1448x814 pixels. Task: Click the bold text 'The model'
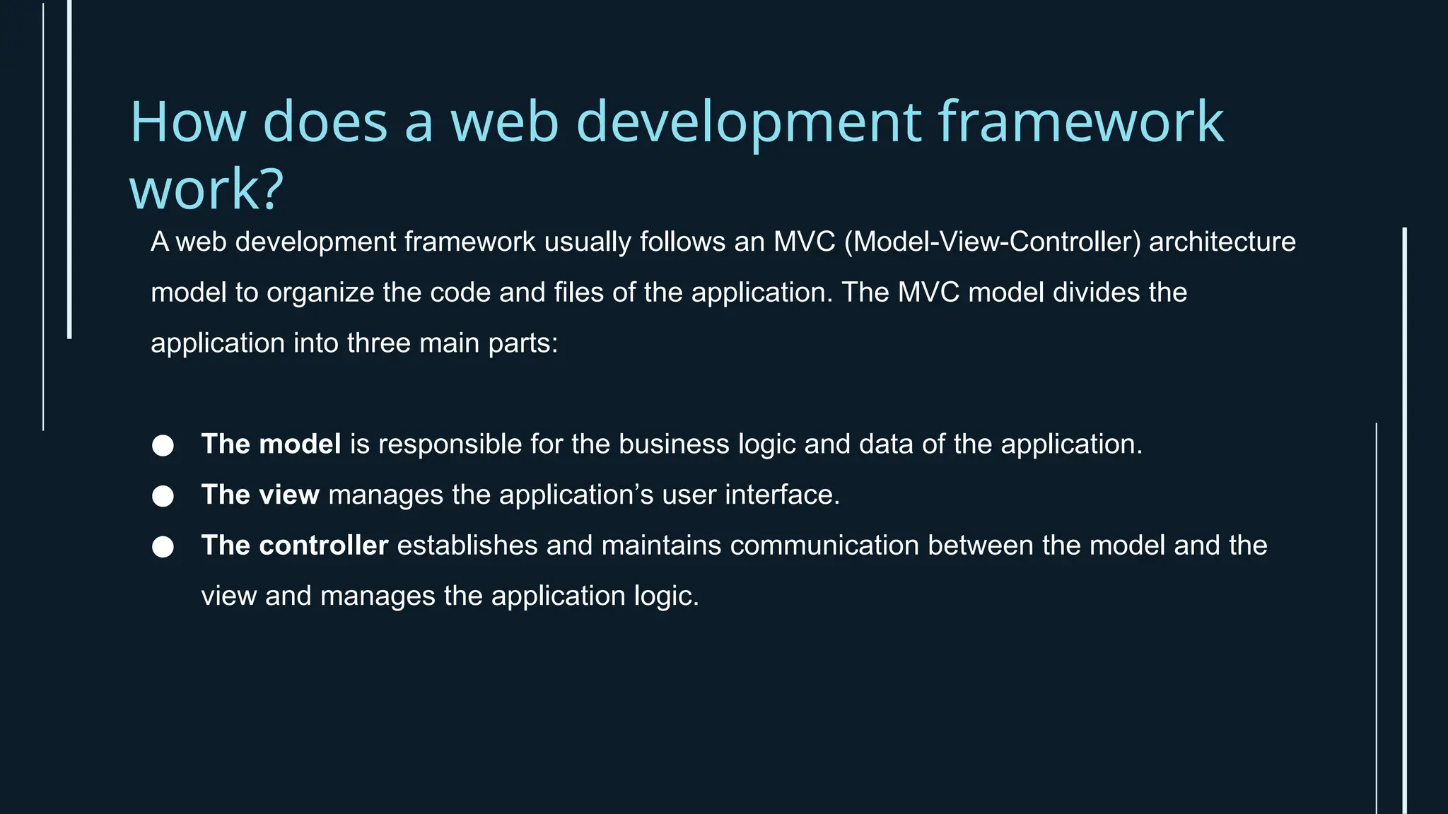[271, 444]
